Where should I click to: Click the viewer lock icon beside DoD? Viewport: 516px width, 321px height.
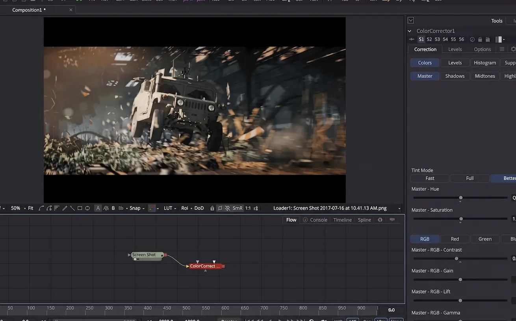tap(212, 208)
